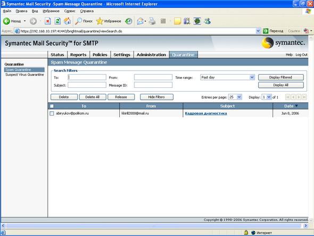Image resolution: width=314 pixels, height=236 pixels.
Task: Click the Release button
Action: 121,97
